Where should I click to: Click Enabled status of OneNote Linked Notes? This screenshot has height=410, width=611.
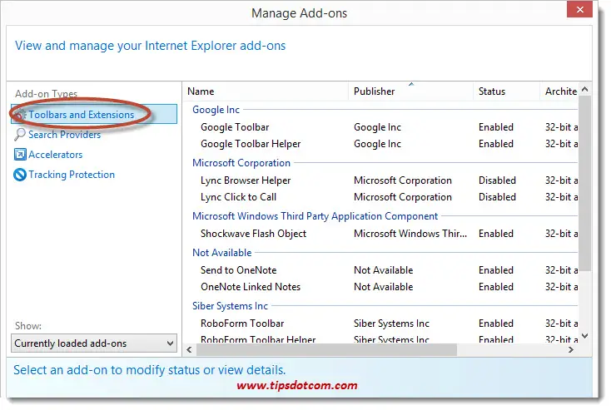[x=495, y=287]
